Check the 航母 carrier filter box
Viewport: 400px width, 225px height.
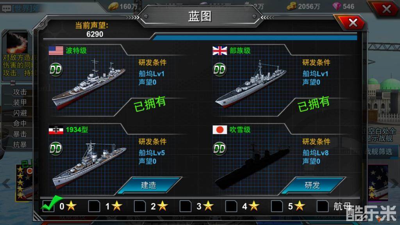point(322,206)
